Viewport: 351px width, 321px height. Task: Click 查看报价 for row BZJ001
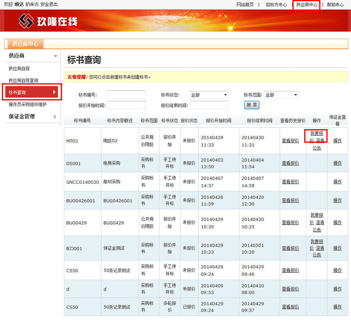290,248
